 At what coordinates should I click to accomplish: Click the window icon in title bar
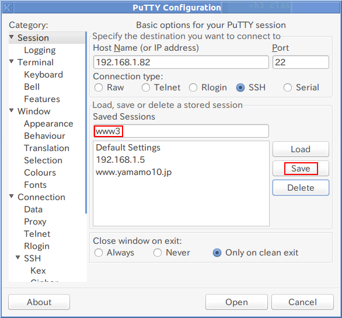pos(8,8)
